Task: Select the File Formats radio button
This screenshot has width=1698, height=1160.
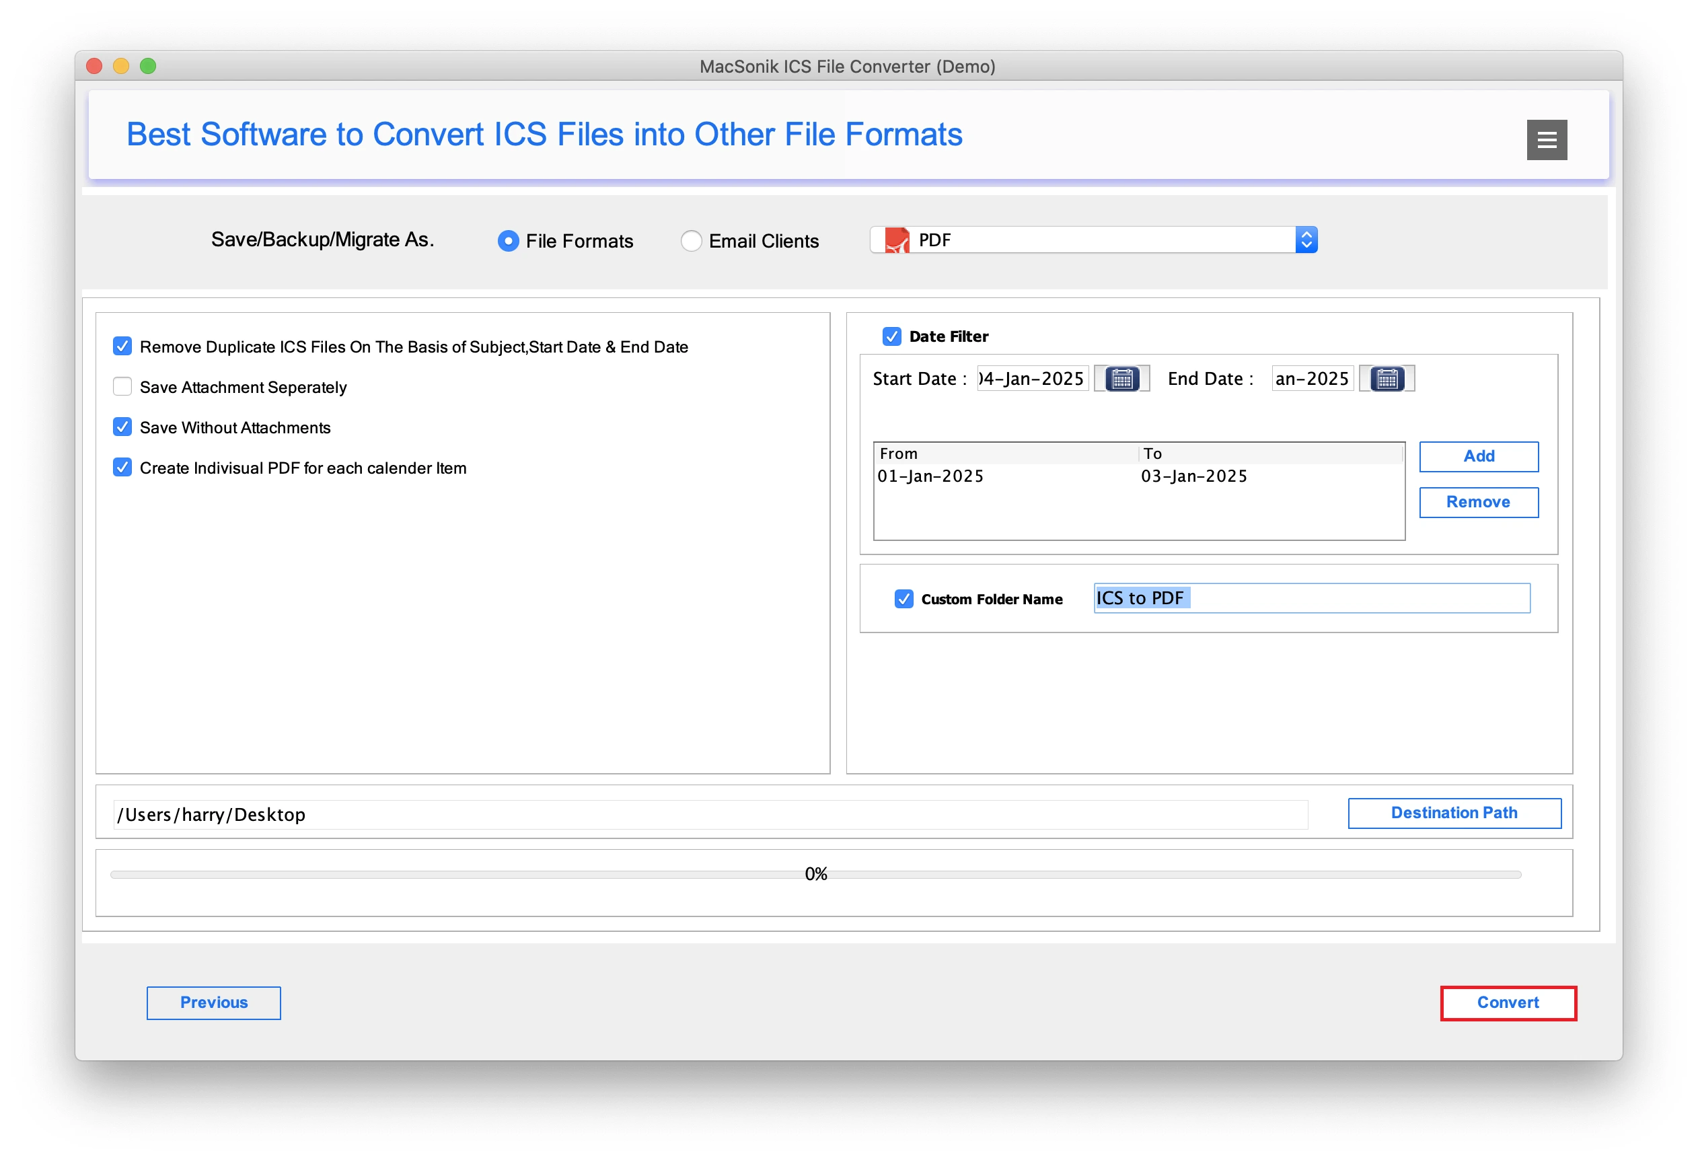Action: pyautogui.click(x=508, y=240)
